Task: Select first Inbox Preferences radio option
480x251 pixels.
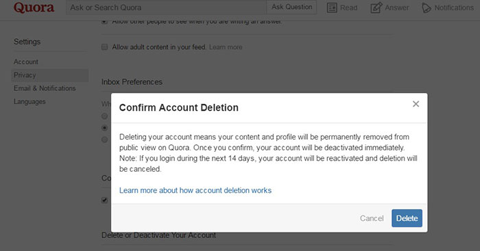Action: click(x=105, y=116)
